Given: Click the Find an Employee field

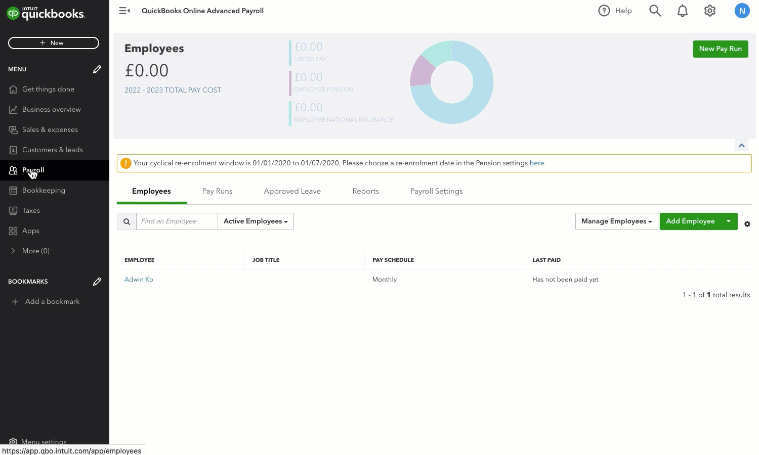Looking at the screenshot, I should click(177, 221).
